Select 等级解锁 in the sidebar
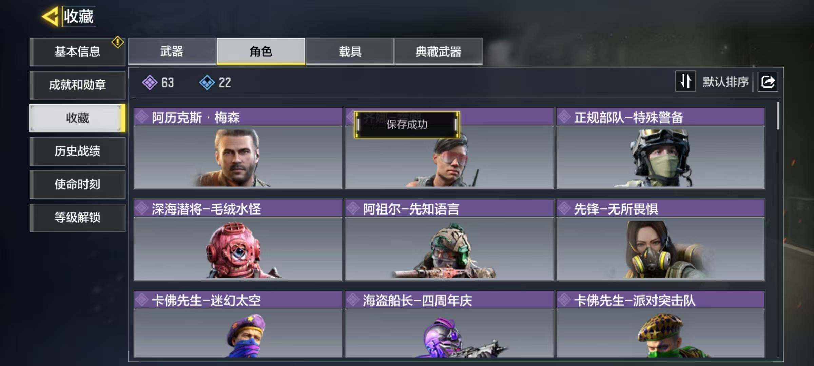 [77, 218]
